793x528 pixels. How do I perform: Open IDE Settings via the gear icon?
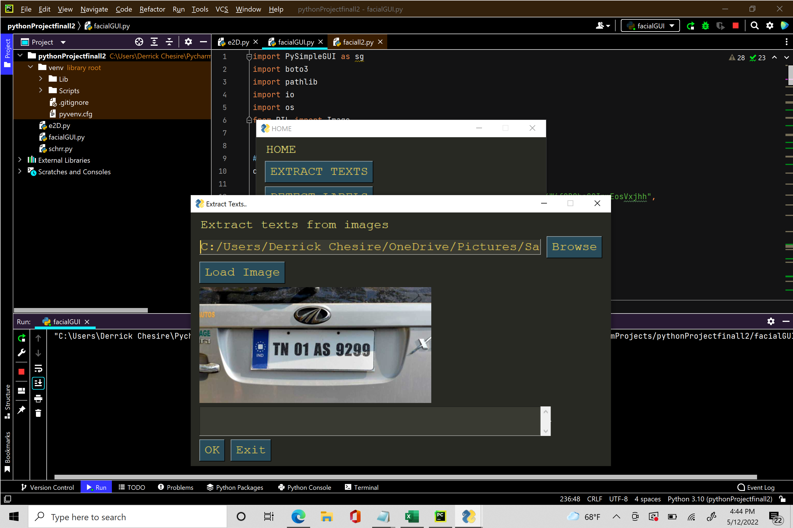770,25
